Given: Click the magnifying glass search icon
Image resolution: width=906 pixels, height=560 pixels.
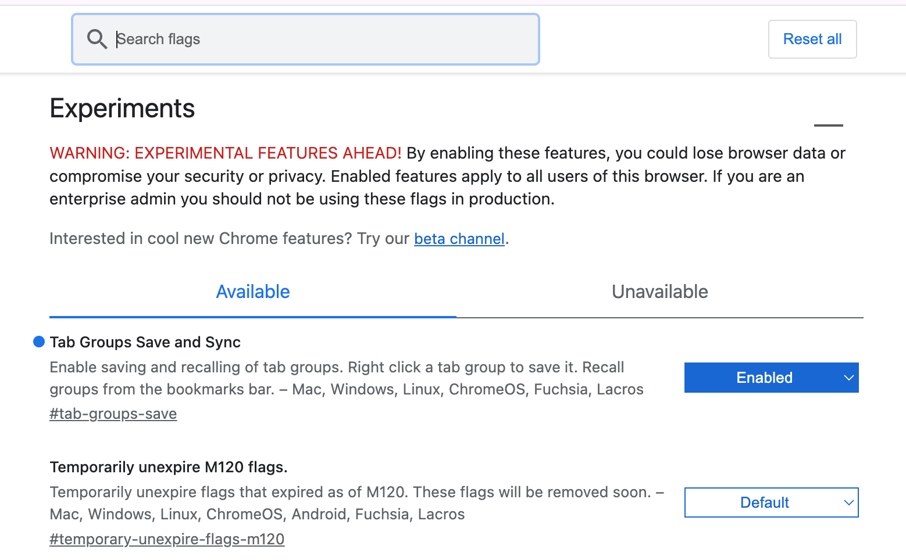Looking at the screenshot, I should [97, 39].
